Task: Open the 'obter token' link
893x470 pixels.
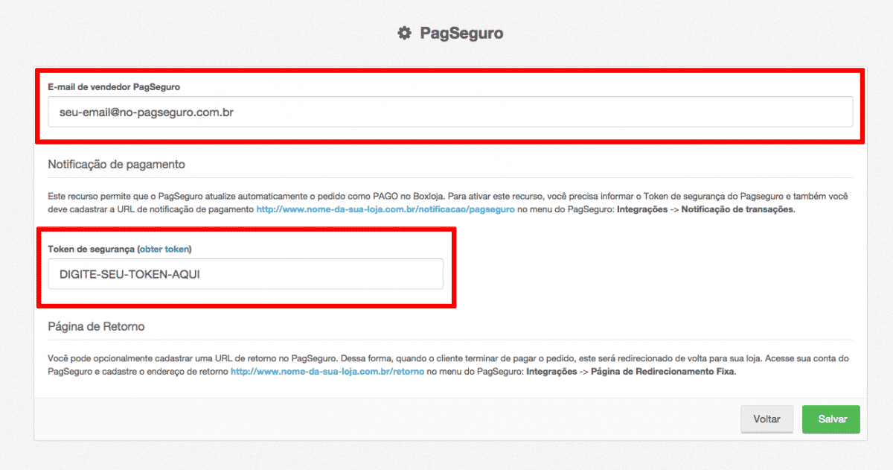Action: coord(164,249)
